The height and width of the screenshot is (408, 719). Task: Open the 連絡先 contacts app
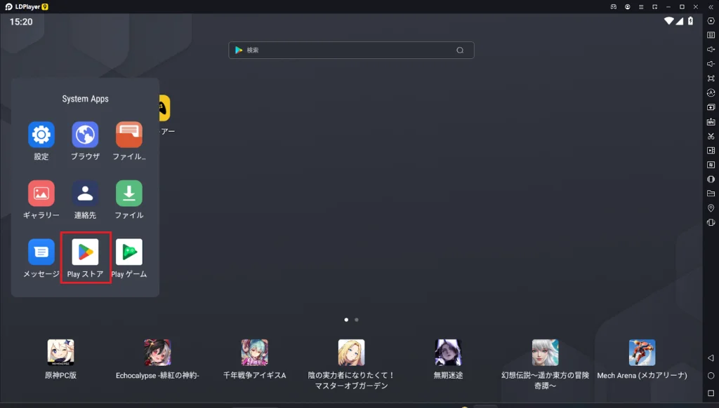(x=85, y=193)
